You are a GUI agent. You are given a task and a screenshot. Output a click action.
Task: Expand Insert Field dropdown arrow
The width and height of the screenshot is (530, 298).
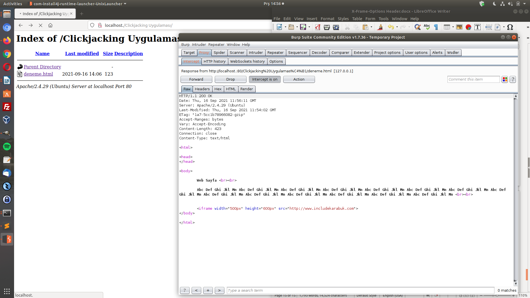pyautogui.click(x=504, y=27)
